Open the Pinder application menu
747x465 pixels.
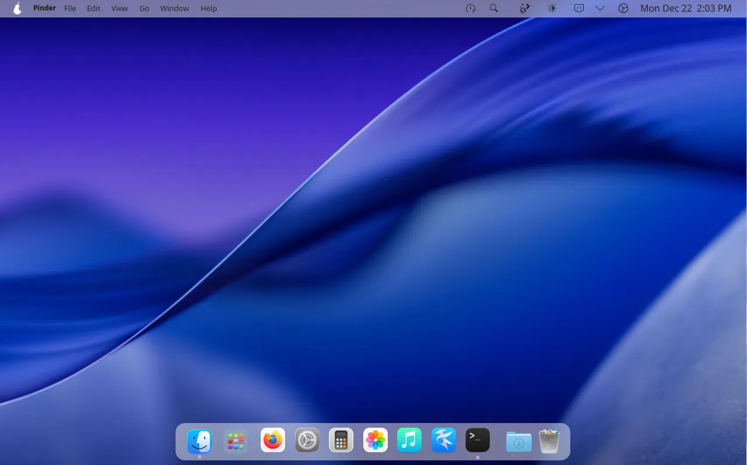44,8
